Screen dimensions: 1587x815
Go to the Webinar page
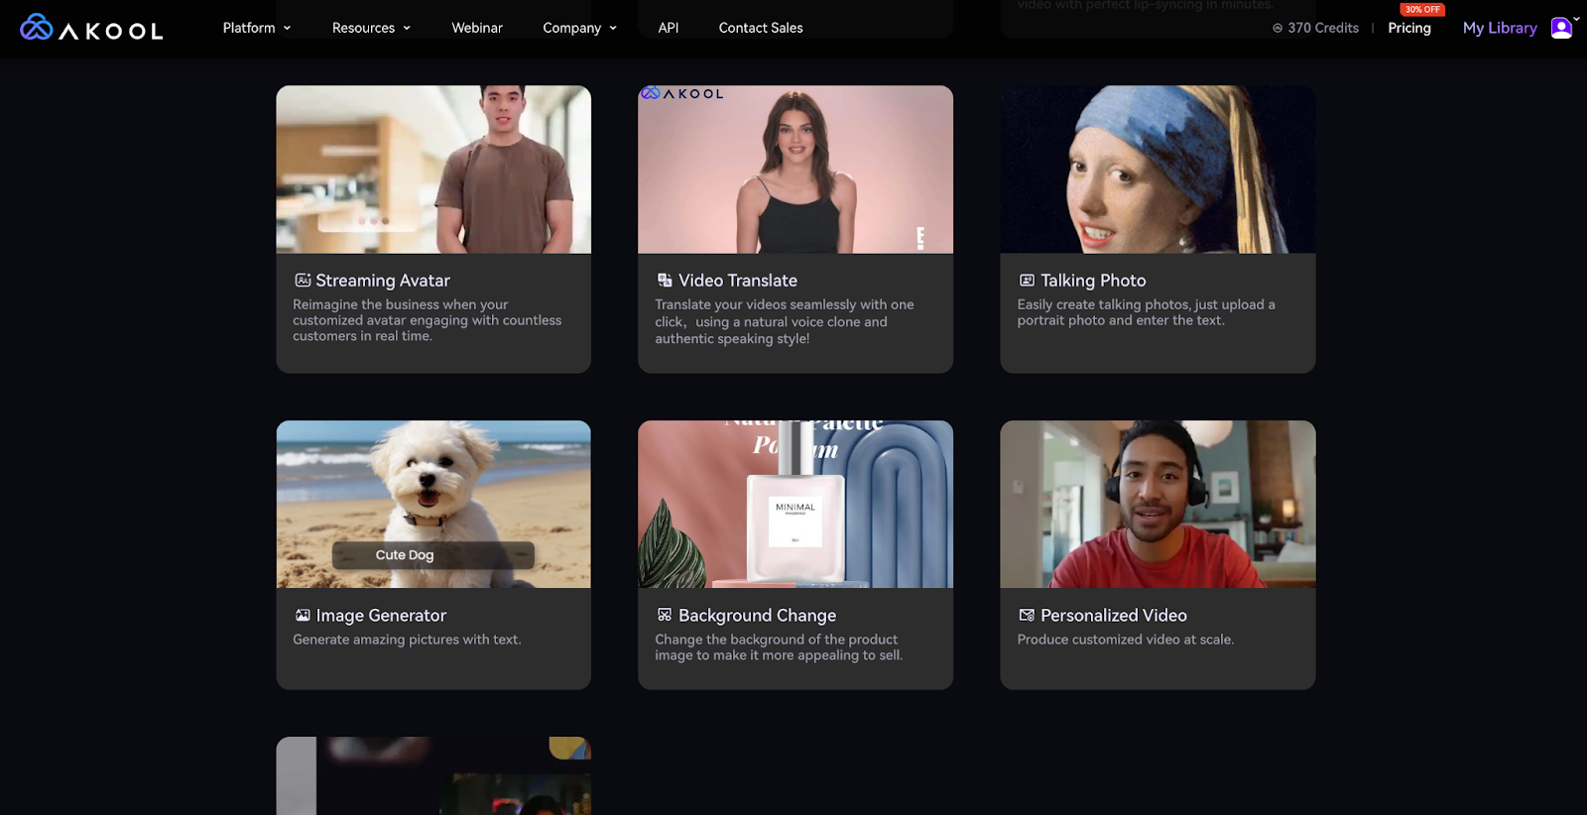click(x=477, y=28)
